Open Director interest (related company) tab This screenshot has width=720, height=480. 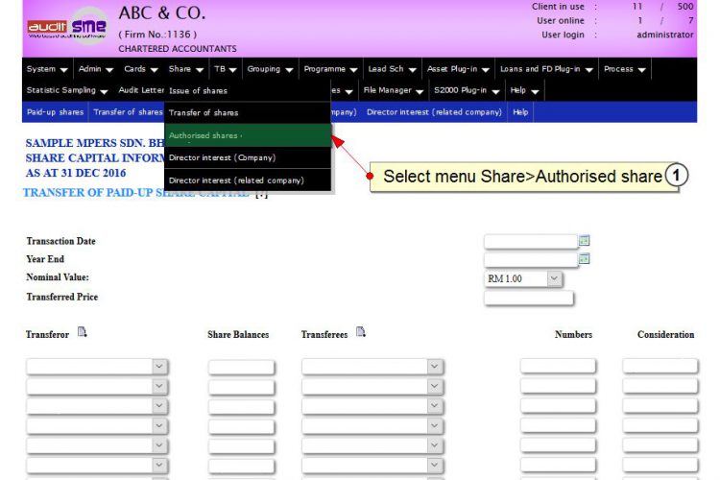click(434, 112)
